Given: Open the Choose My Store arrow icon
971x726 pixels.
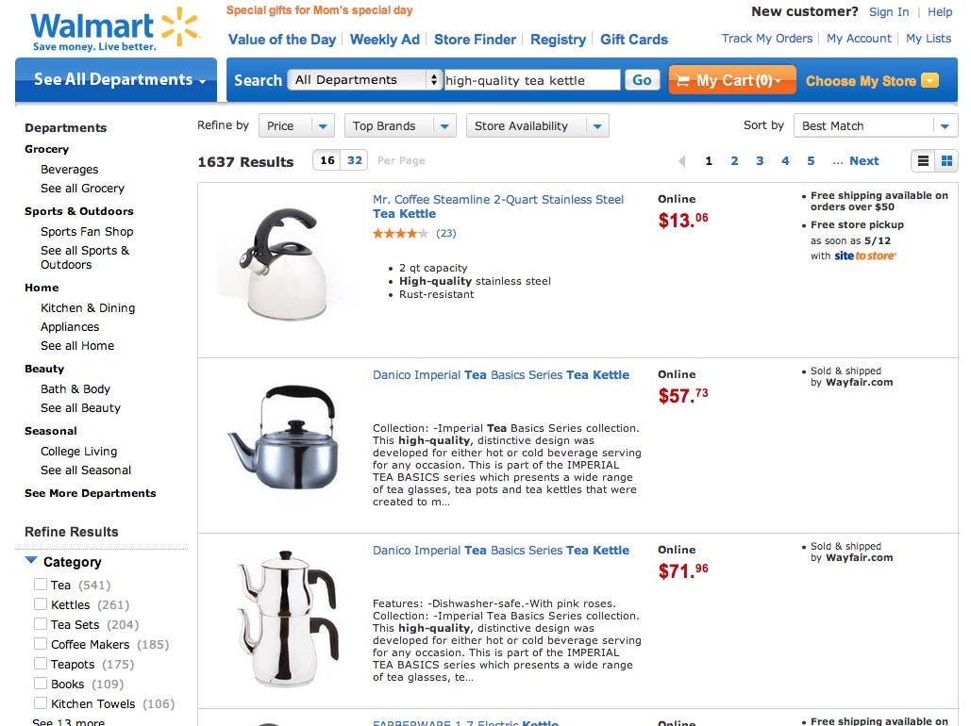Looking at the screenshot, I should coord(929,80).
